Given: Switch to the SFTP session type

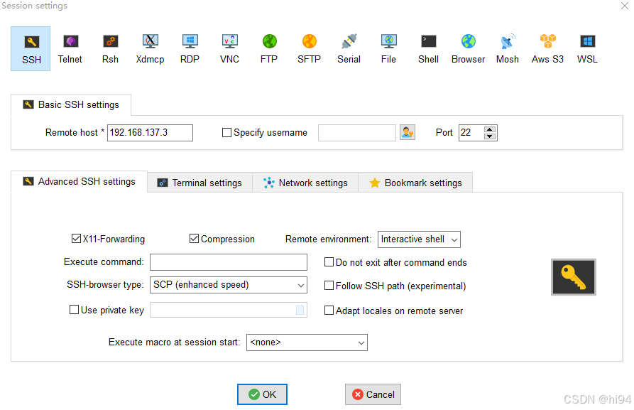Looking at the screenshot, I should (x=309, y=48).
